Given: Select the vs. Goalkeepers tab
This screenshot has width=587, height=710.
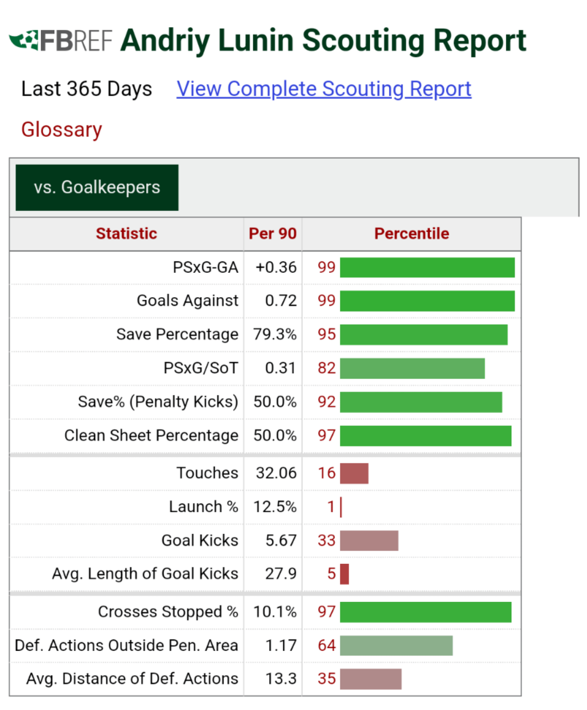Looking at the screenshot, I should click(x=97, y=187).
